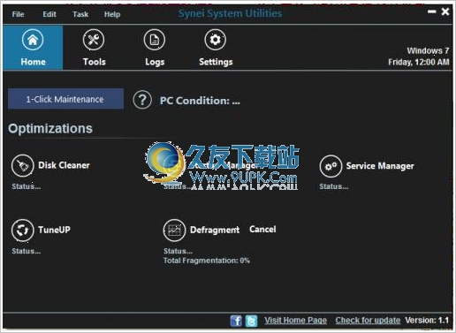The image size is (456, 333).
Task: Minimize the Synei System Utilities window
Action: (432, 11)
